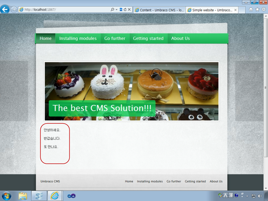Image resolution: width=268 pixels, height=201 pixels.
Task: Follow the footer Home link
Action: [129, 181]
